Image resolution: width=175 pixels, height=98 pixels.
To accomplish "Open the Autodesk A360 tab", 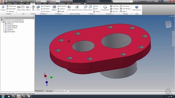I will pyautogui.click(x=76, y=4).
